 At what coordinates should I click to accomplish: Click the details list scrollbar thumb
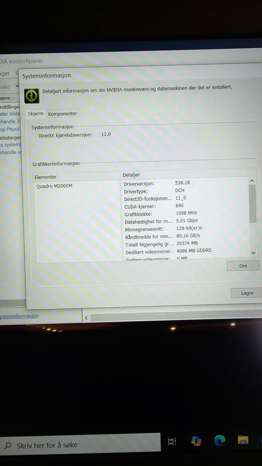coord(252,204)
